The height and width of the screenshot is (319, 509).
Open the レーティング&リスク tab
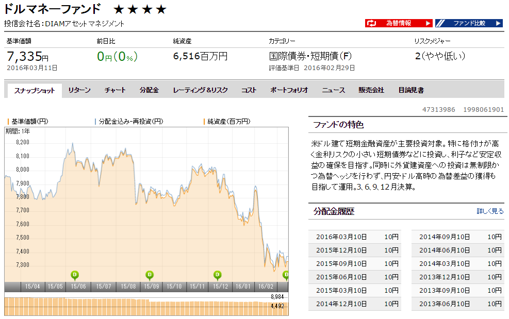coord(200,90)
